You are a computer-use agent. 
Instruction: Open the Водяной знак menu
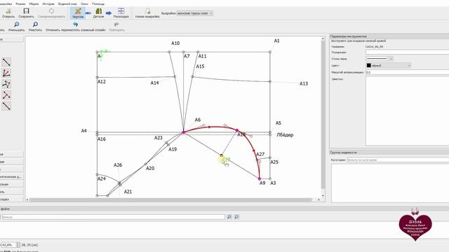[x=67, y=4]
